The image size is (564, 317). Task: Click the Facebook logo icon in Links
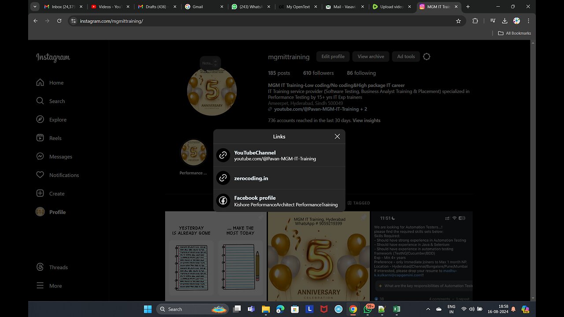(223, 201)
